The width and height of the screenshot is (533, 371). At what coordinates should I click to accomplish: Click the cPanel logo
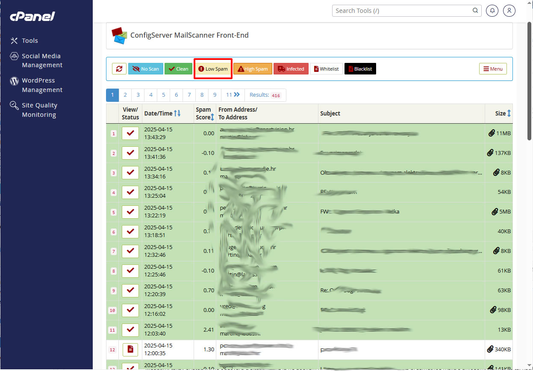point(32,16)
